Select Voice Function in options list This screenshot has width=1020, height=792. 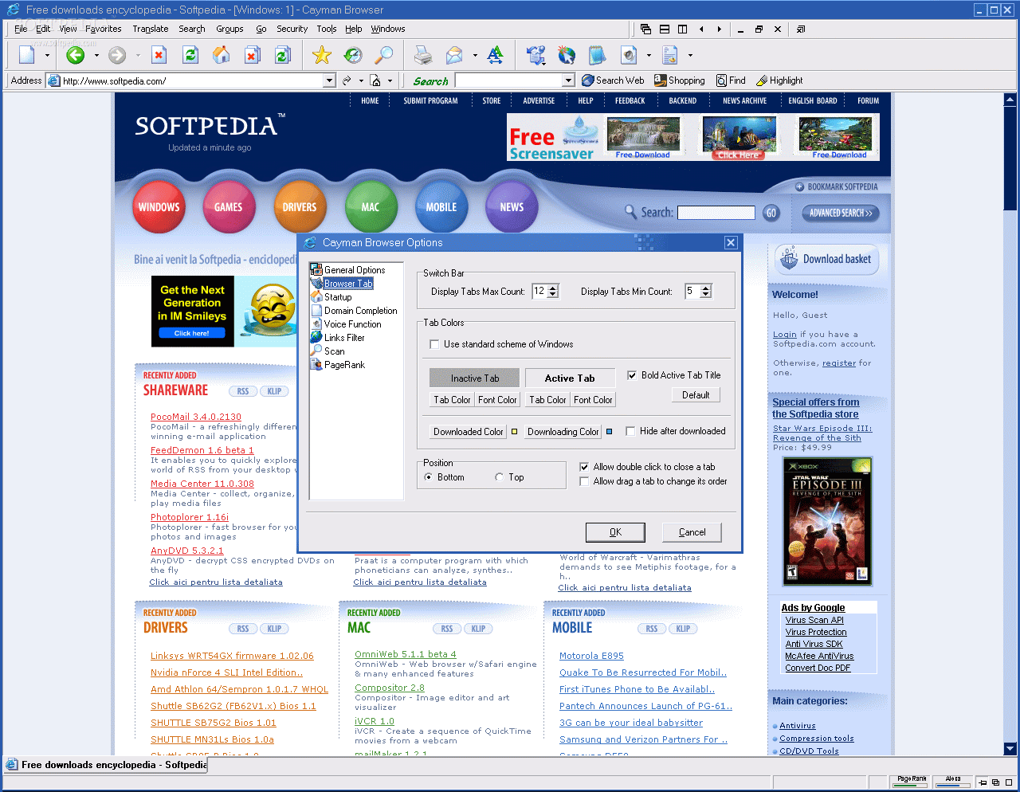pos(353,324)
